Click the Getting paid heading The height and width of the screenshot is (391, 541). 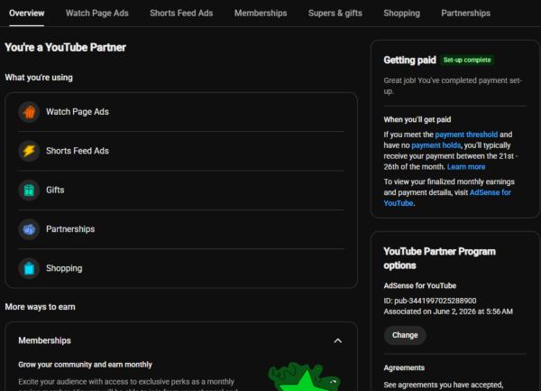point(409,61)
